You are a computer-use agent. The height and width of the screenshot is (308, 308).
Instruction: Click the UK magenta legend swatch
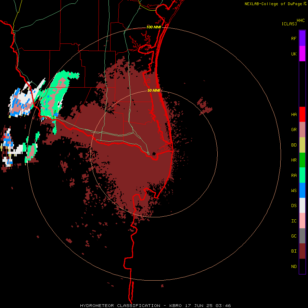302,54
